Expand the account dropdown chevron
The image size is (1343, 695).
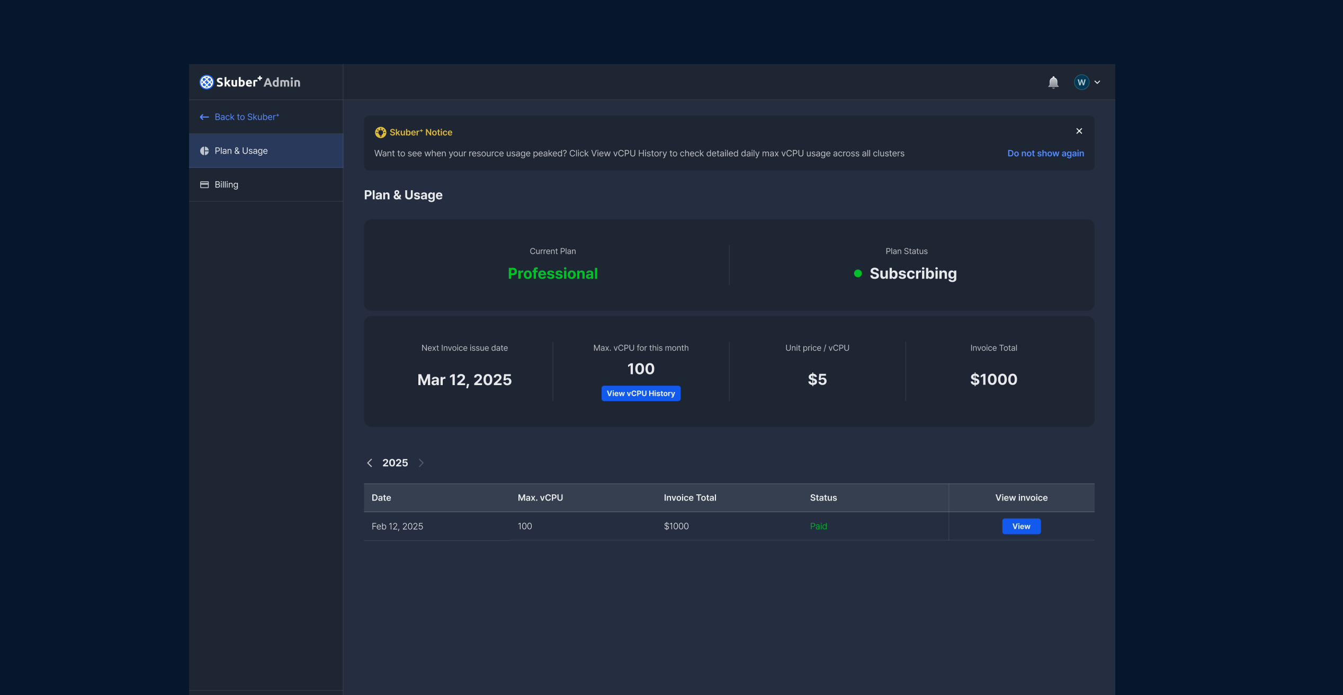pos(1097,82)
